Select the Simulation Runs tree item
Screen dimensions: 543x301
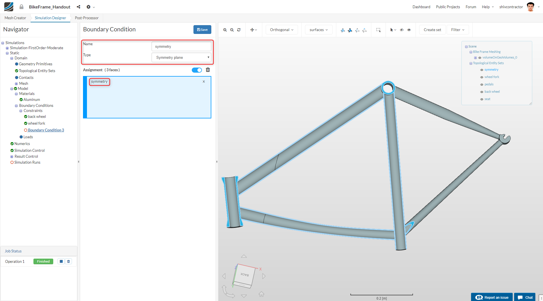pos(27,163)
